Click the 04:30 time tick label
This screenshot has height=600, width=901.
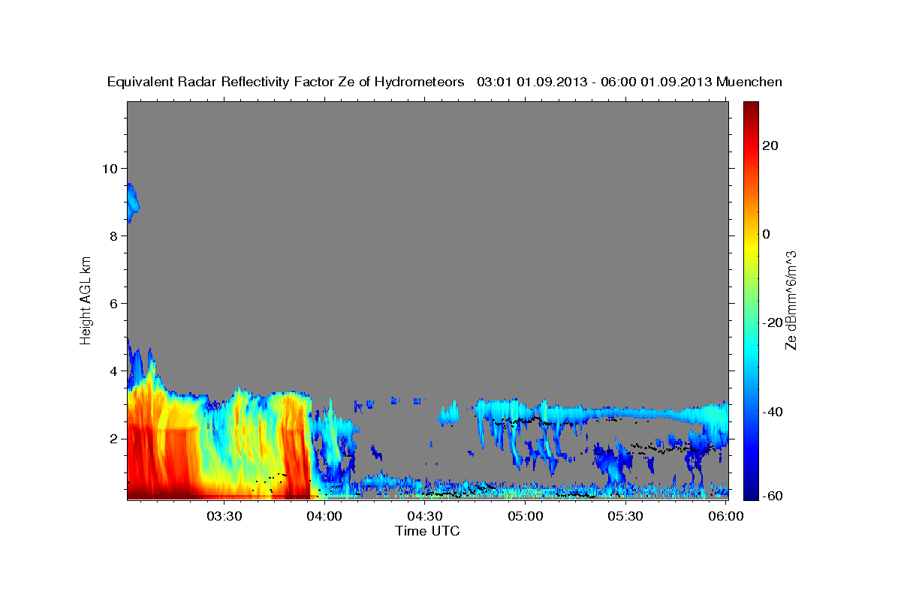click(426, 516)
